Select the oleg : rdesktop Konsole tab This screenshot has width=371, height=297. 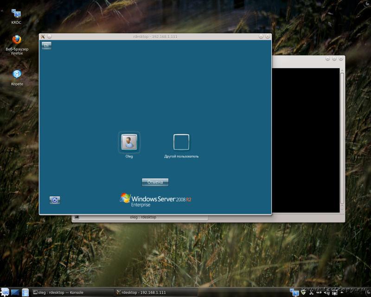[139, 217]
